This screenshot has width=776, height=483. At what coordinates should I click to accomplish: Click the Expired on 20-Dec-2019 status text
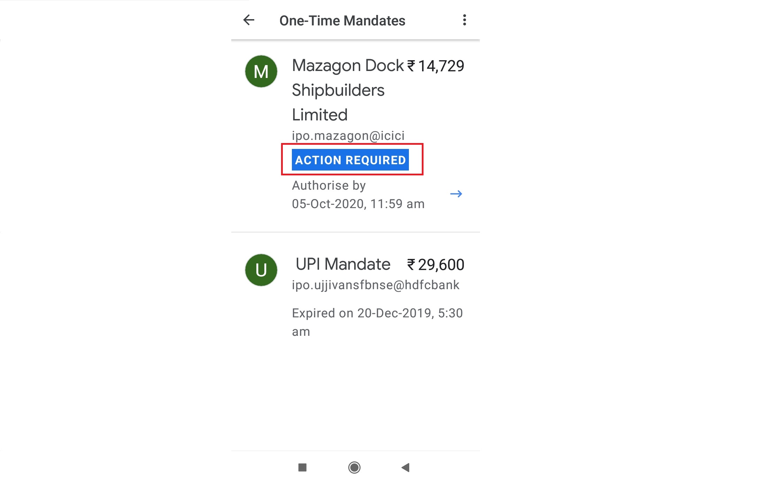[x=377, y=313]
